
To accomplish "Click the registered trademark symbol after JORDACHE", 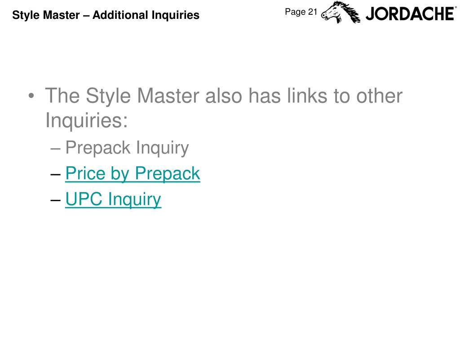I will click(456, 7).
